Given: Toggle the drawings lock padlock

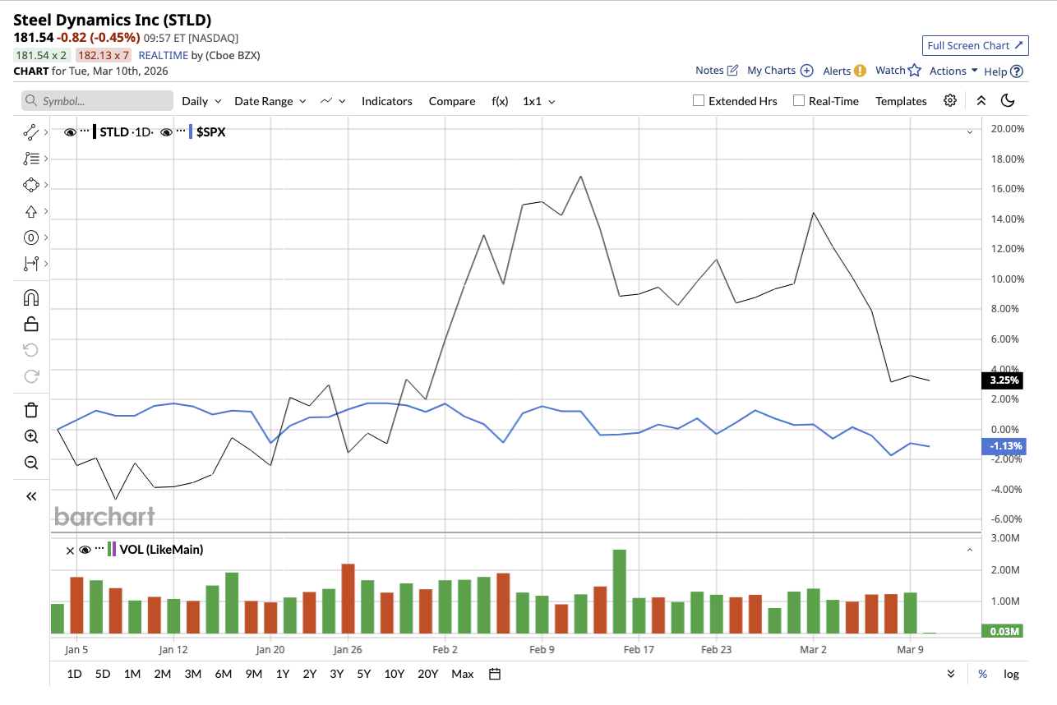Looking at the screenshot, I should click(31, 324).
